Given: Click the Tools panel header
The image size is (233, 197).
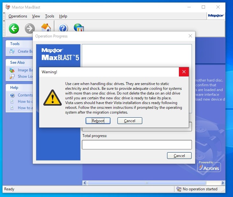Looking at the screenshot, I should [19, 44].
